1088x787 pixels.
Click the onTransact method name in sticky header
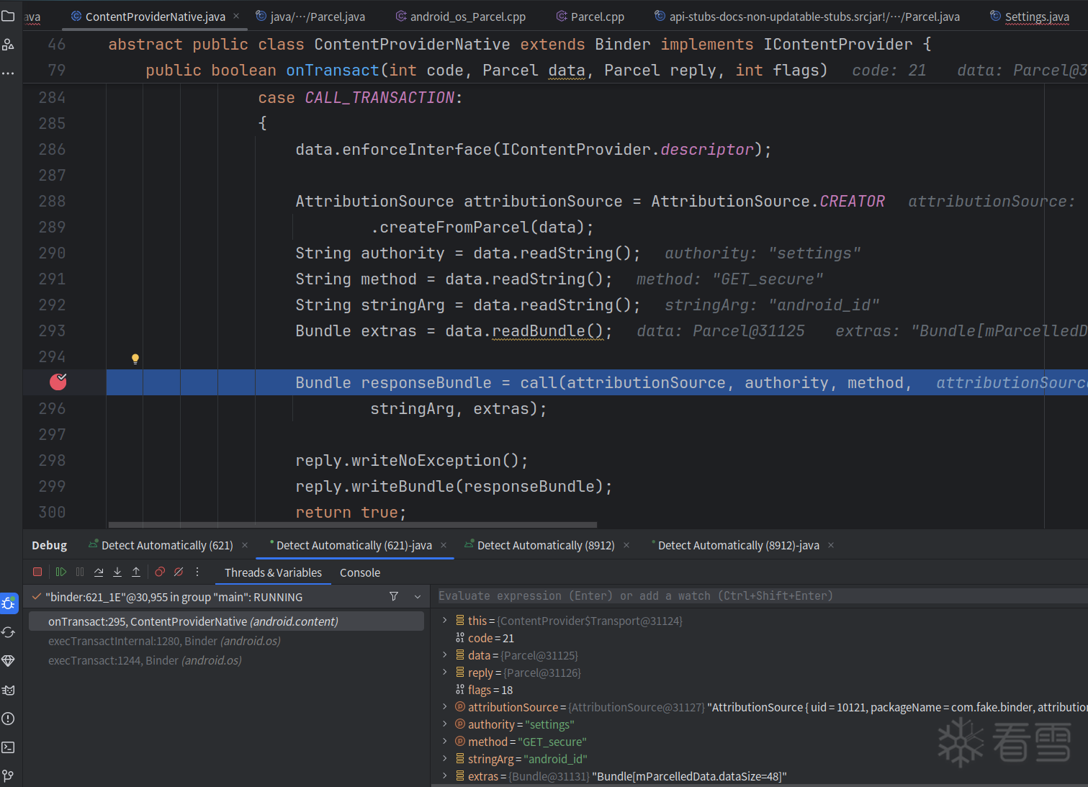coord(333,71)
